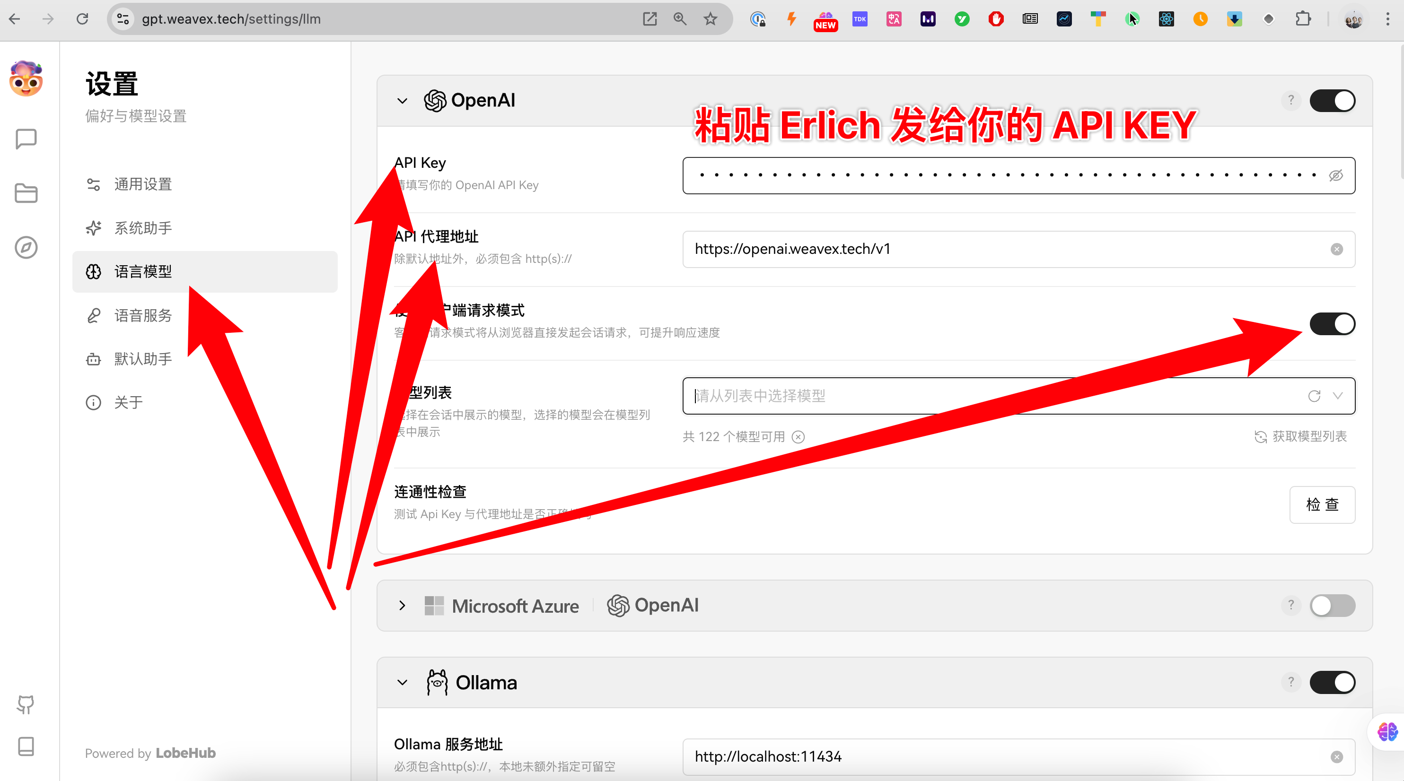Open the model list dropdown arrow
This screenshot has width=1404, height=781.
[x=1337, y=396]
